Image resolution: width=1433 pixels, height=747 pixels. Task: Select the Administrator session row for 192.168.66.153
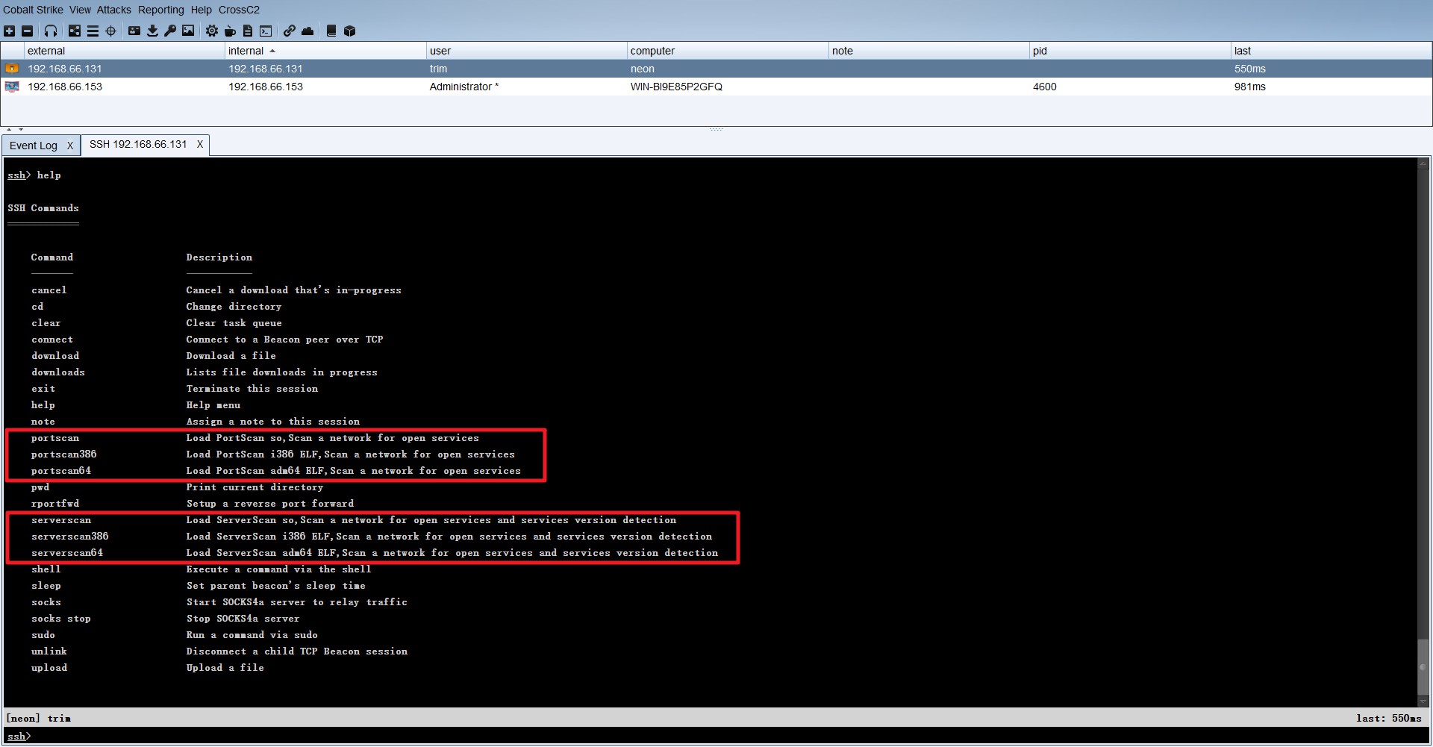pyautogui.click(x=463, y=87)
